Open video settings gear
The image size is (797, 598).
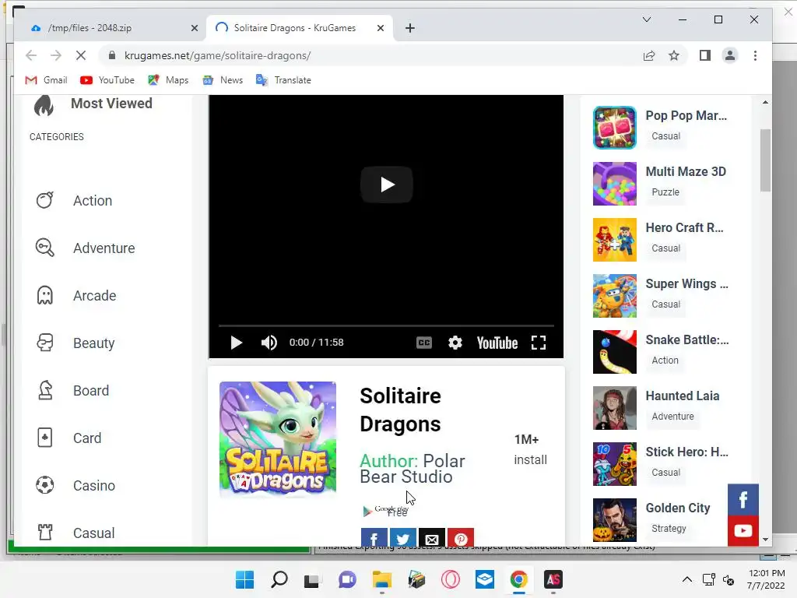point(455,343)
